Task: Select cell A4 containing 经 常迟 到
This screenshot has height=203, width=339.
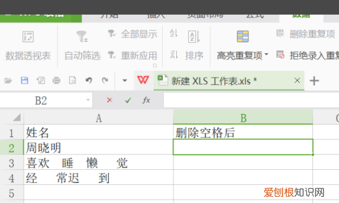Action: (x=98, y=178)
